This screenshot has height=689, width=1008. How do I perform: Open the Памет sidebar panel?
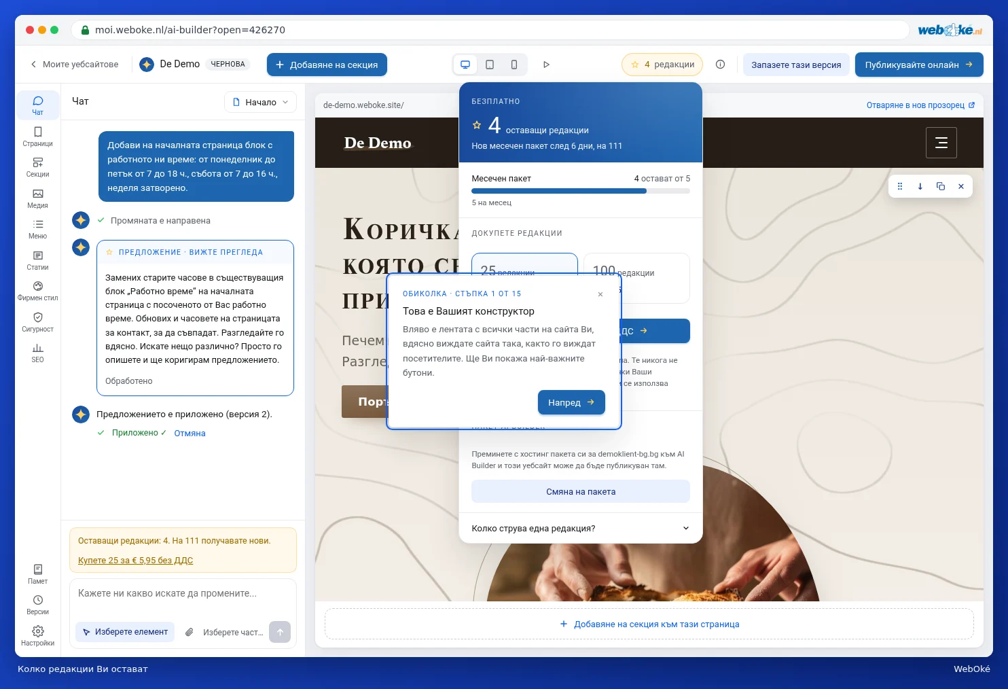pos(37,574)
